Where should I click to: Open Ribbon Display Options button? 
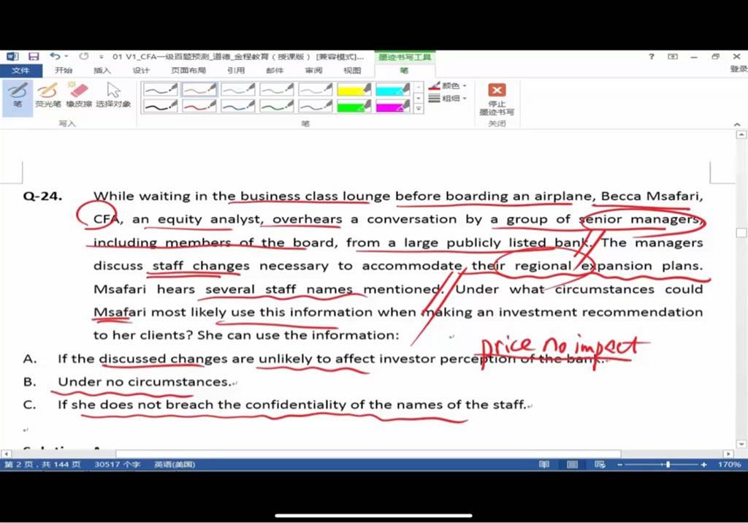click(x=673, y=56)
